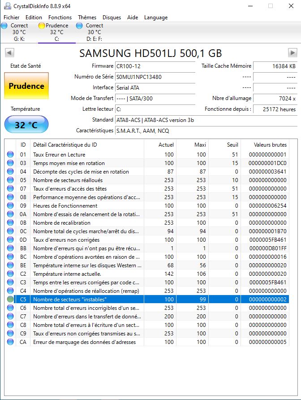The height and width of the screenshot is (400, 301).
Task: Click status orb for attribute C4
Action: pos(10,291)
